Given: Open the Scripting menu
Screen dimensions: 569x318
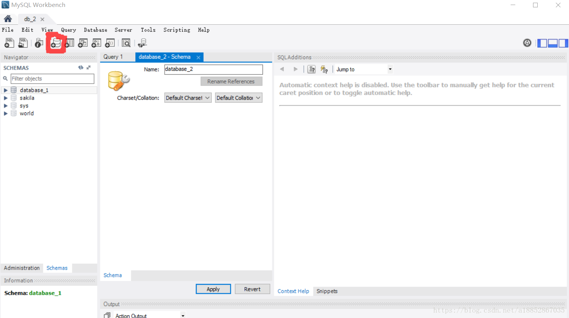Looking at the screenshot, I should (177, 30).
